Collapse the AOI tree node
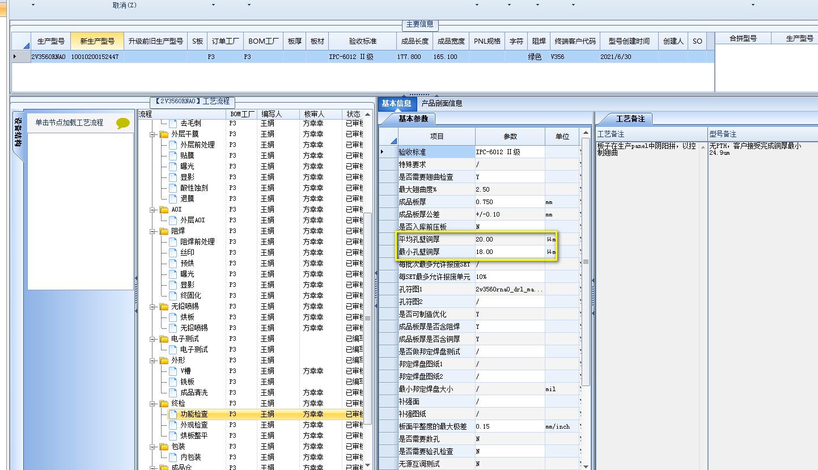Image resolution: width=818 pixels, height=470 pixels. [153, 210]
